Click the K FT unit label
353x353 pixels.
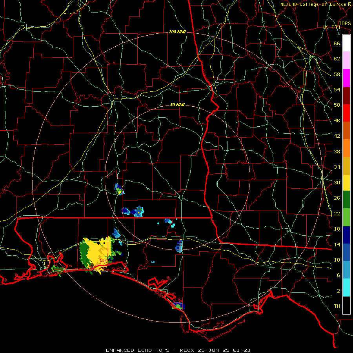coord(331,27)
